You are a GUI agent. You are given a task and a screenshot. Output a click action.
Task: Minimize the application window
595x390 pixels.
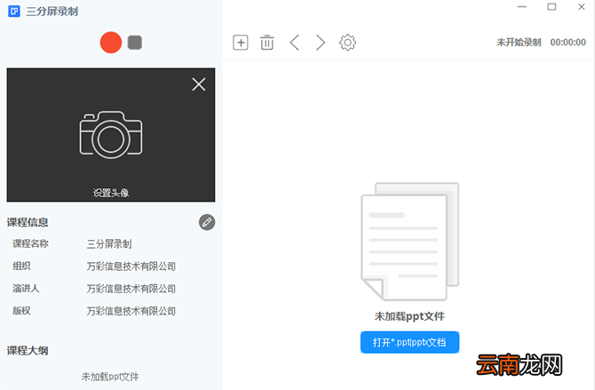[522, 7]
